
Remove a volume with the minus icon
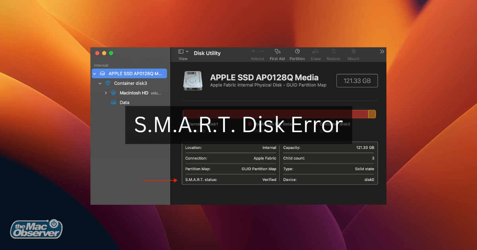coord(262,52)
